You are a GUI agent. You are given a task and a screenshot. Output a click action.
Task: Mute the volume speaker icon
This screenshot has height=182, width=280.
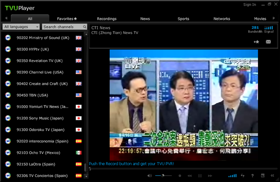coord(150,176)
